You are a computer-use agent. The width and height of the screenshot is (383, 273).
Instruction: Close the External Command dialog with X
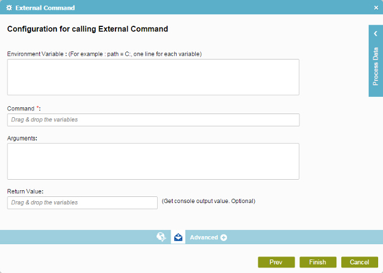pos(376,8)
